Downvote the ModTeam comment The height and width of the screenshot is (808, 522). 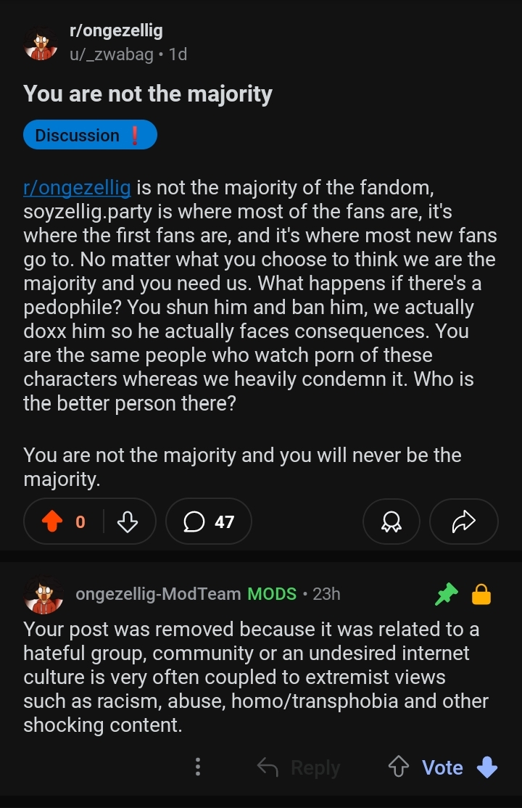click(487, 767)
